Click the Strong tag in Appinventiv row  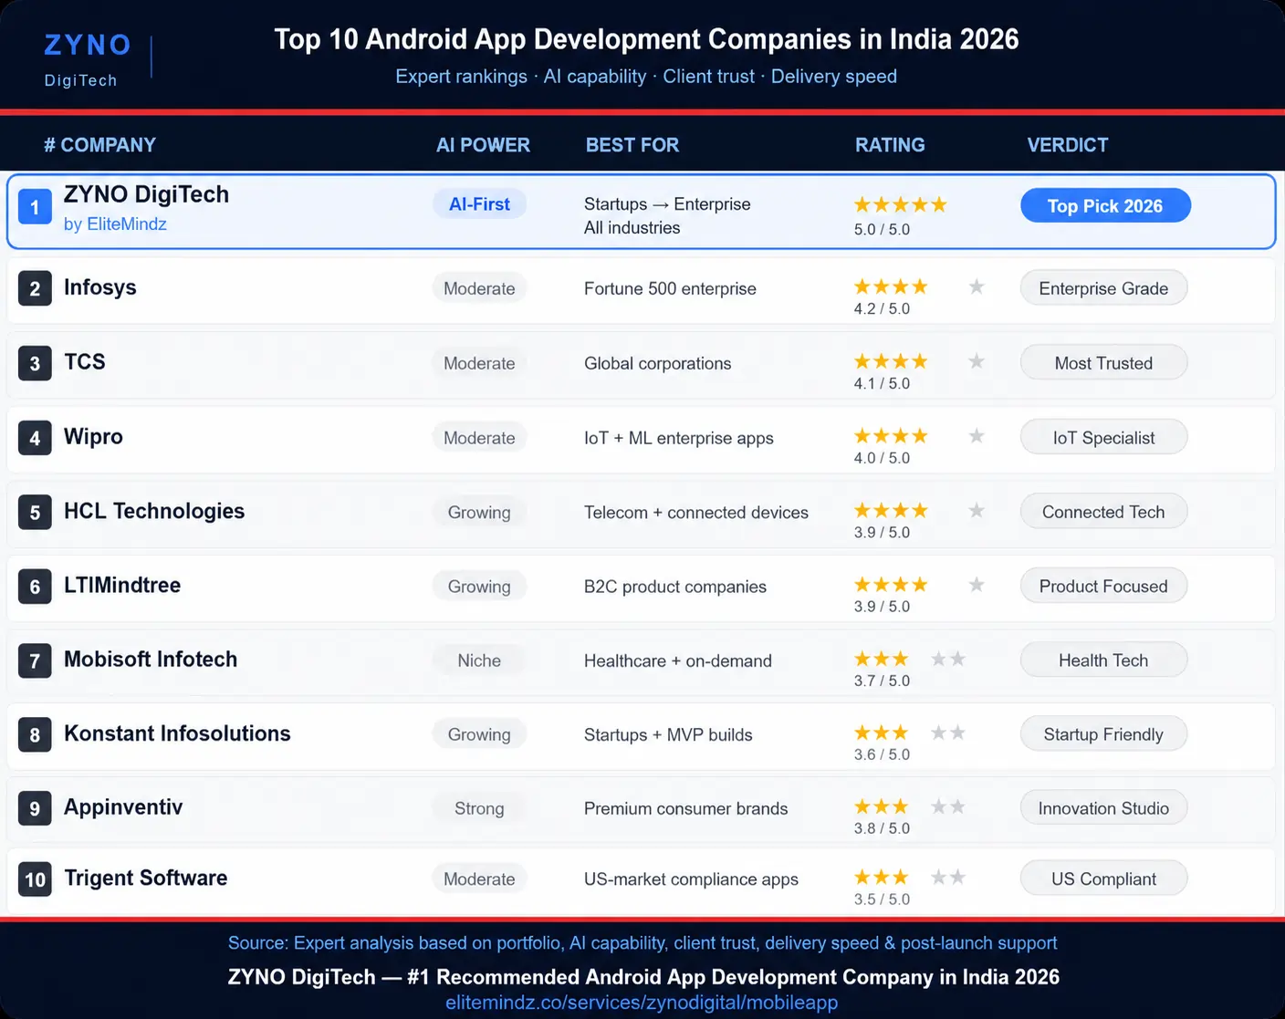coord(479,808)
